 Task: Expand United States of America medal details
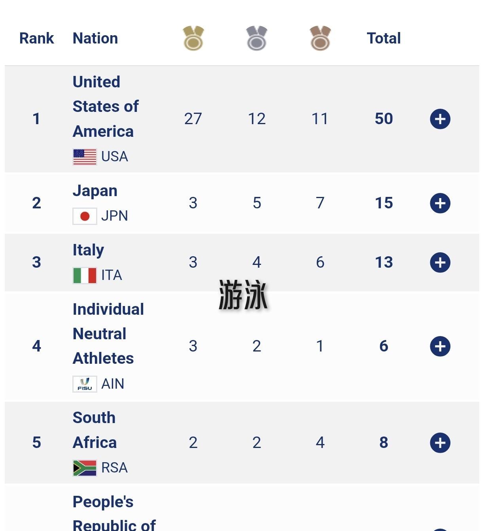tap(440, 119)
